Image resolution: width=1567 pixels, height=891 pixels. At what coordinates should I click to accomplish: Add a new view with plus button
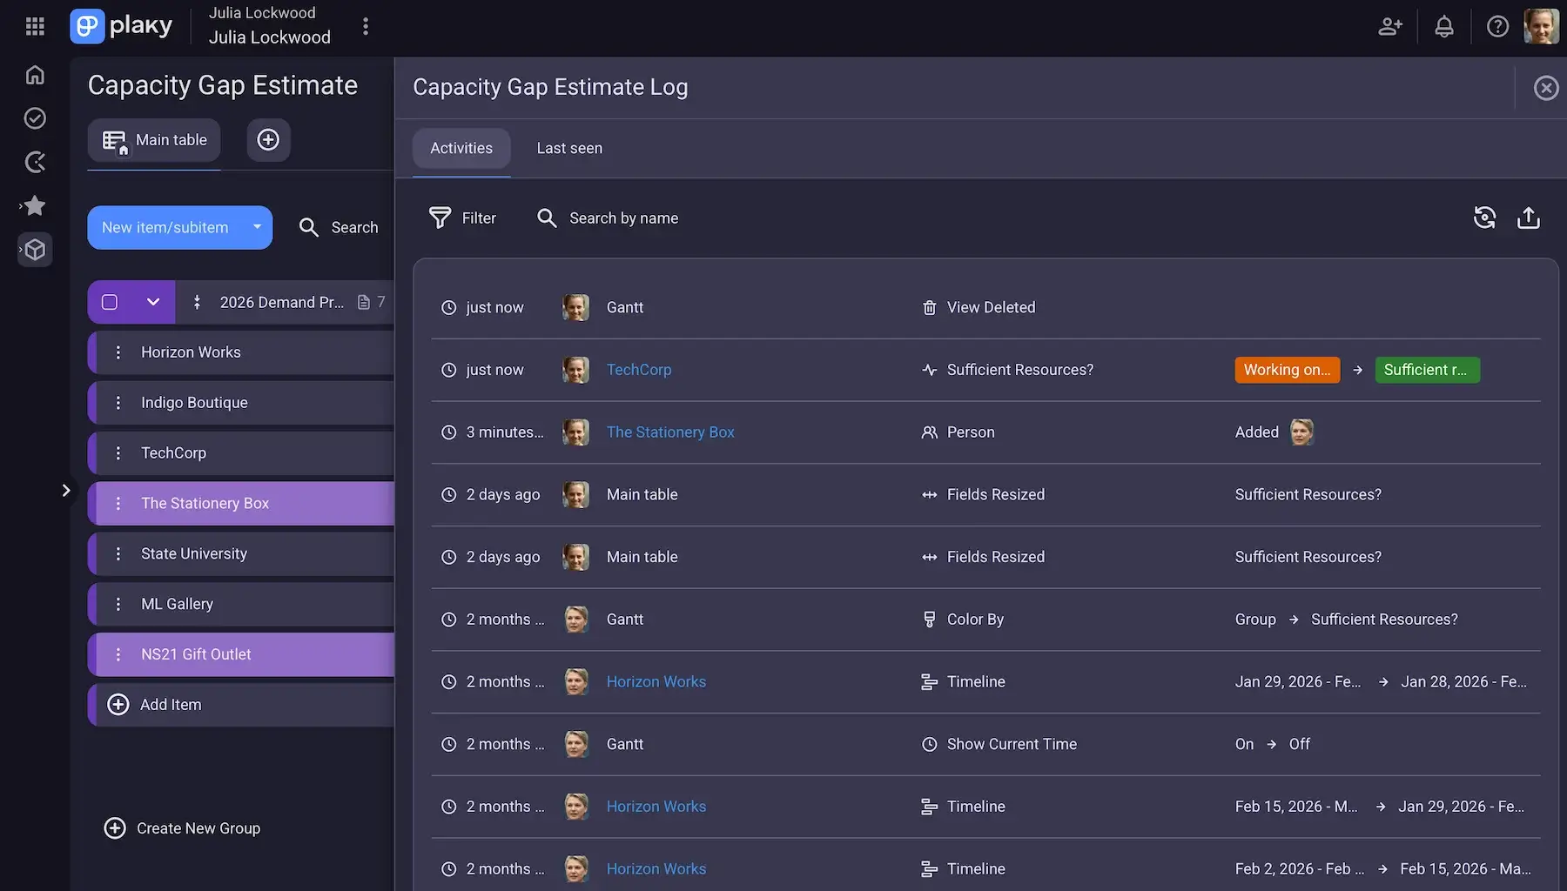pos(268,140)
